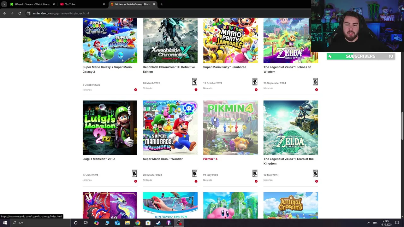
Task: Click the red arrow on Super Mario Bros. Wonder card
Action: pyautogui.click(x=196, y=181)
